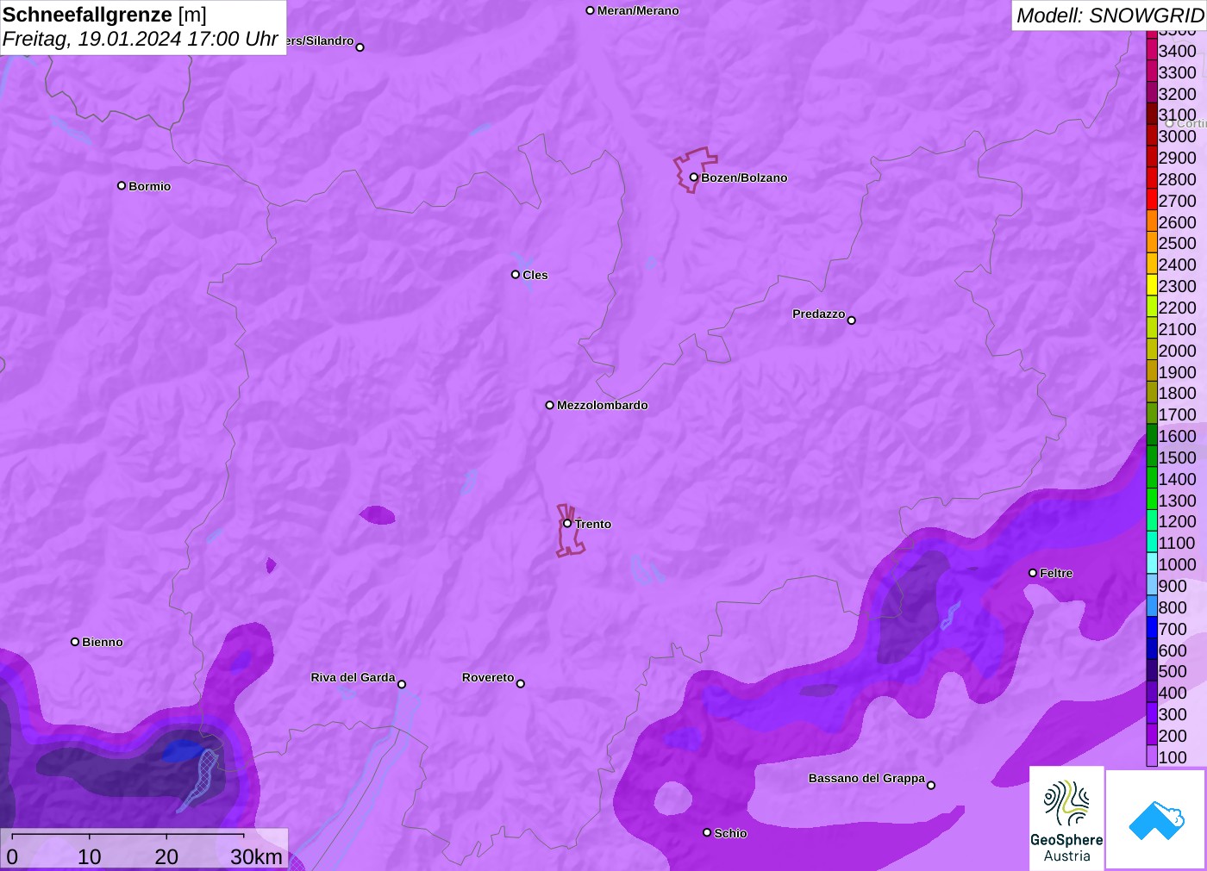Click the Schneefallgrenze title text
Viewport: 1207px width, 871px height.
pos(87,15)
